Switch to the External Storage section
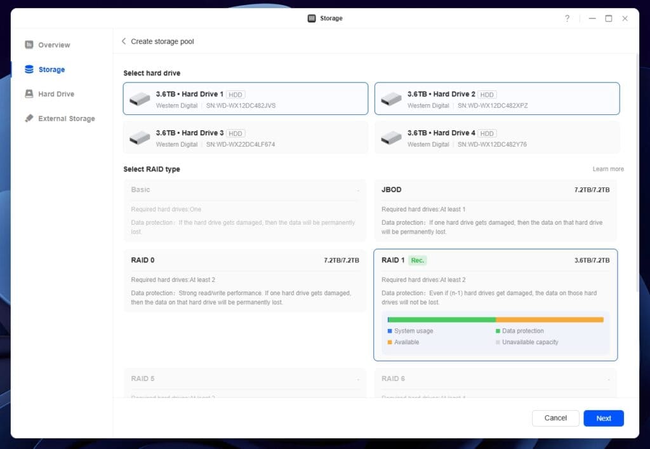This screenshot has height=449, width=650. 66,119
